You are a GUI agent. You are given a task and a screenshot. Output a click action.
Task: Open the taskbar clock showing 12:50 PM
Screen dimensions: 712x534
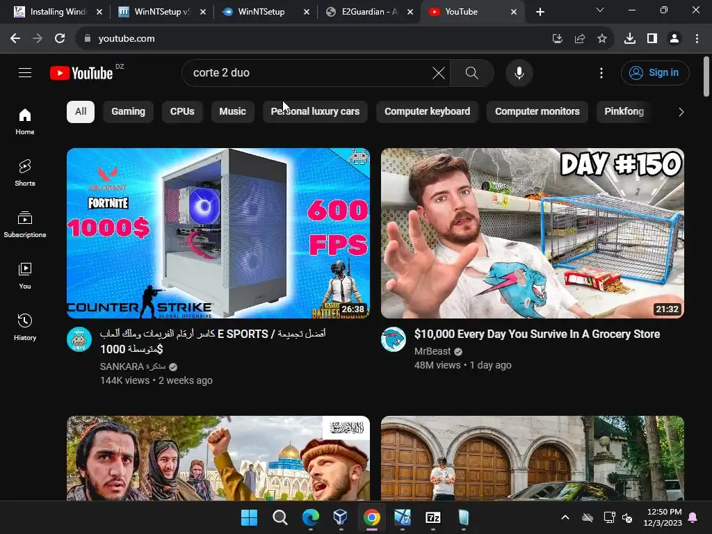[663, 517]
